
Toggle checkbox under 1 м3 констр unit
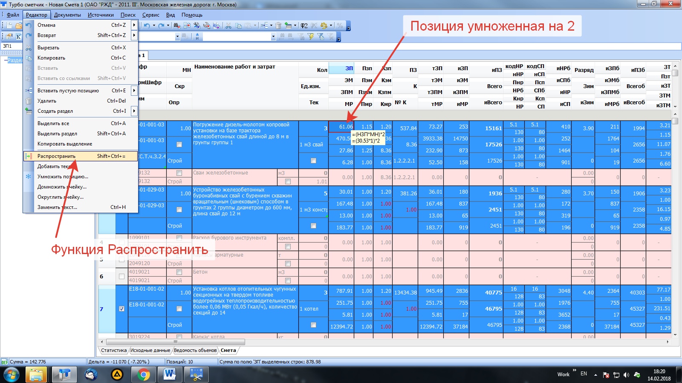[313, 226]
